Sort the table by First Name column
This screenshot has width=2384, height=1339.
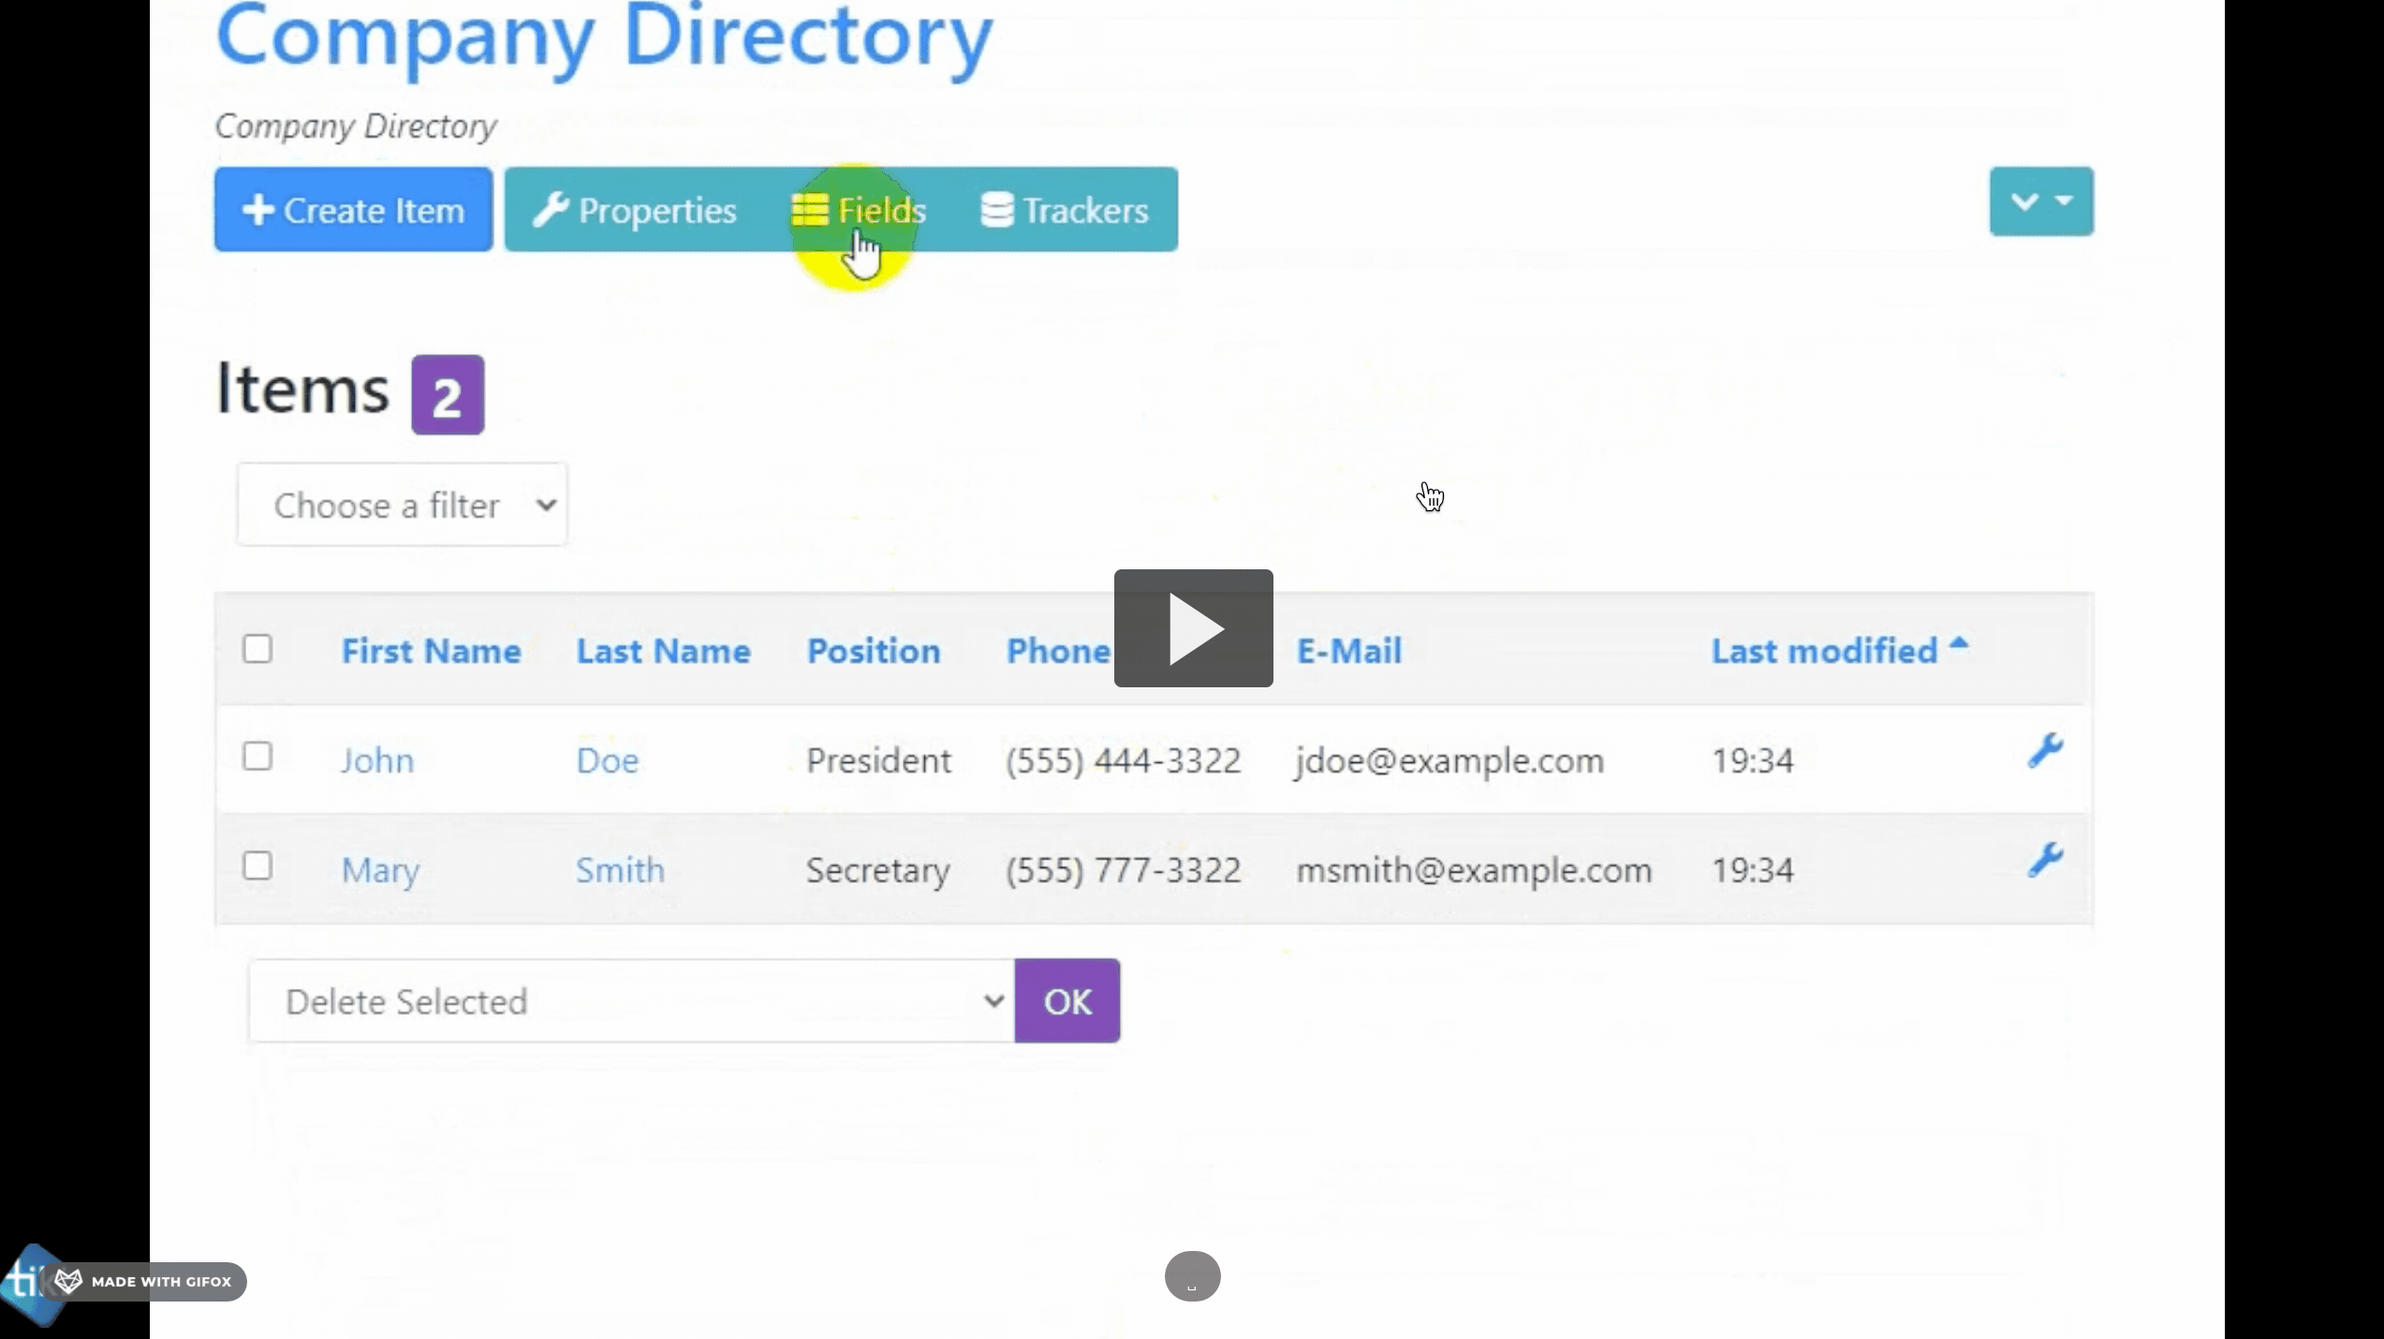tap(431, 651)
